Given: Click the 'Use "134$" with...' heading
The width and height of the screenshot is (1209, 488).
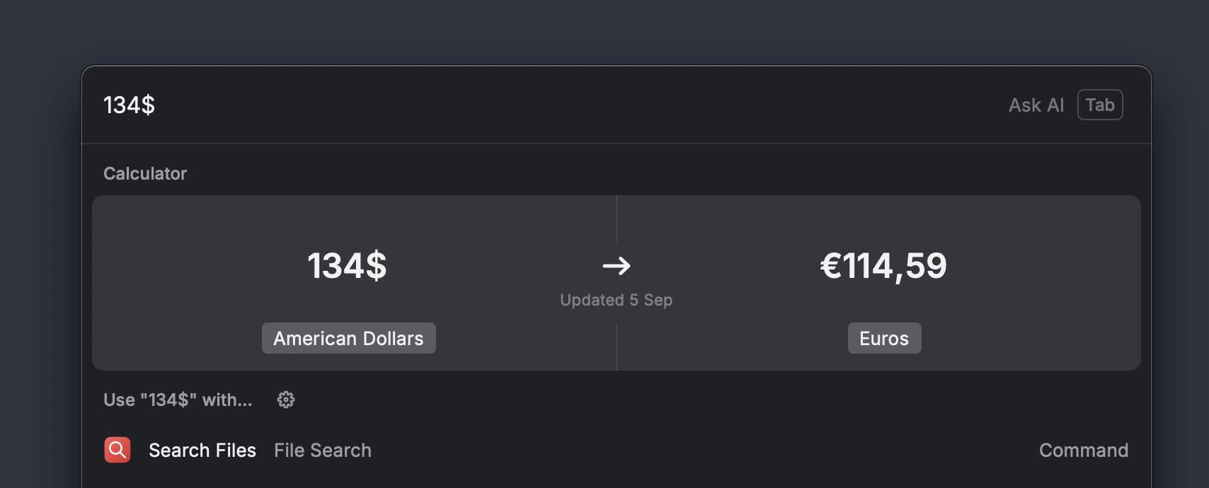Looking at the screenshot, I should pyautogui.click(x=178, y=400).
